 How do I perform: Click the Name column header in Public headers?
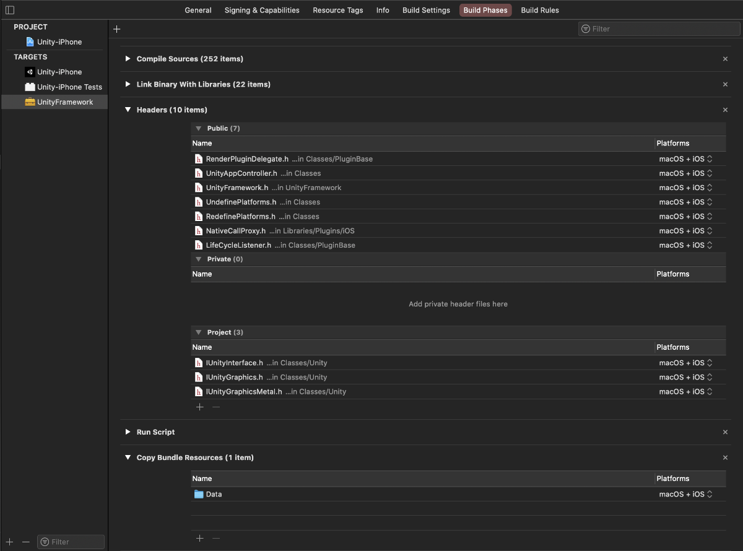(423, 143)
